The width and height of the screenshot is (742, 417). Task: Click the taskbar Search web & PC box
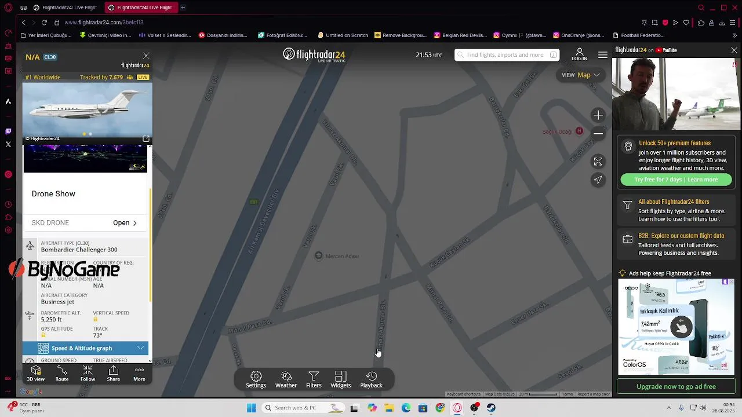coord(304,408)
